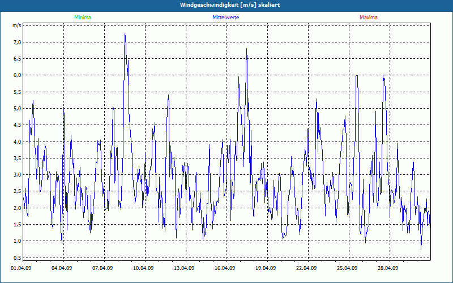Click the 28.04.09 date label
The width and height of the screenshot is (453, 283).
tap(388, 268)
